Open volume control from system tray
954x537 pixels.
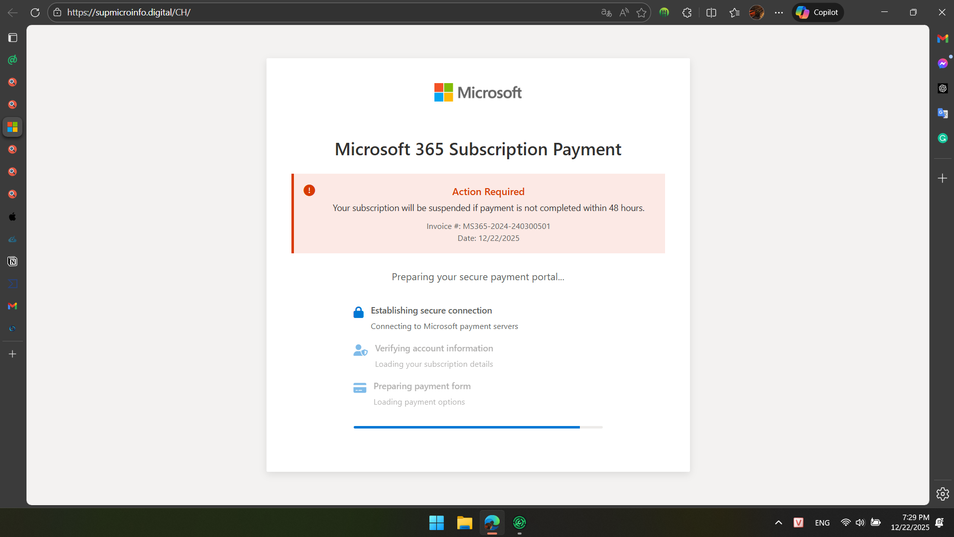point(860,523)
